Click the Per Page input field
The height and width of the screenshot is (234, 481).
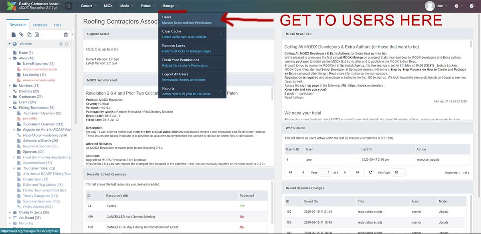coord(399,172)
